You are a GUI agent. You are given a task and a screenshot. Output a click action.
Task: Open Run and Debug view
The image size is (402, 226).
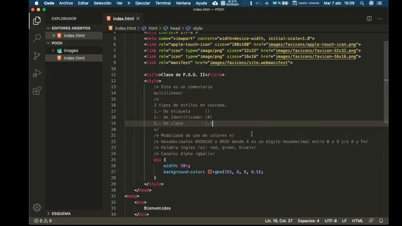tap(37, 73)
